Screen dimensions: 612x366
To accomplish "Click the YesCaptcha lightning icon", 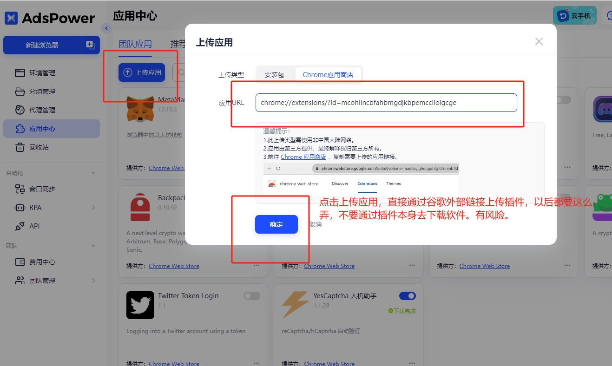I will (x=295, y=305).
